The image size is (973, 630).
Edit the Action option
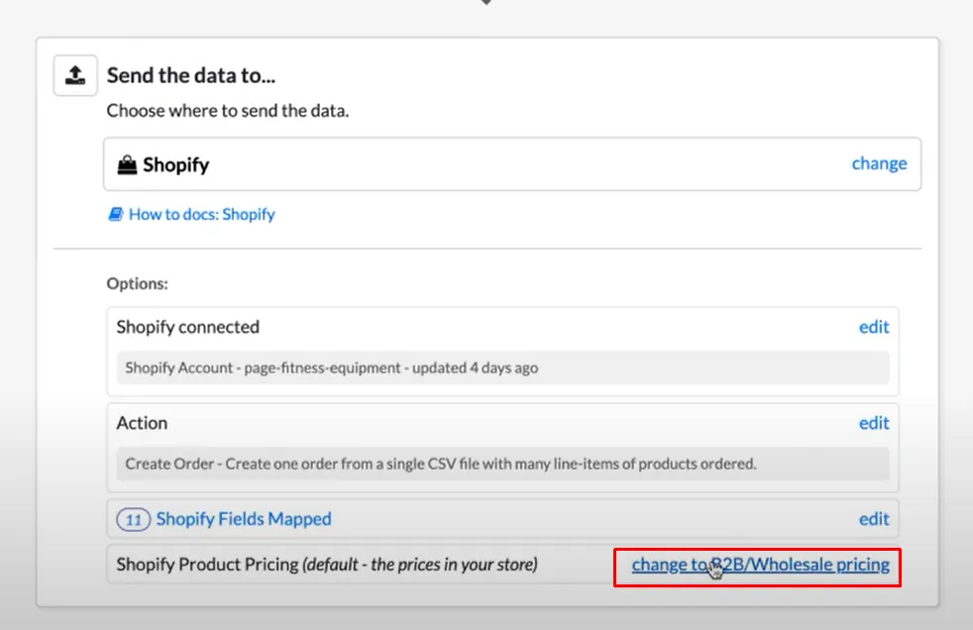click(x=874, y=423)
